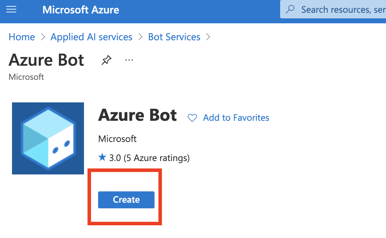Image resolution: width=386 pixels, height=238 pixels.
Task: Expand the chevron after Applied AI services
Action: 140,37
